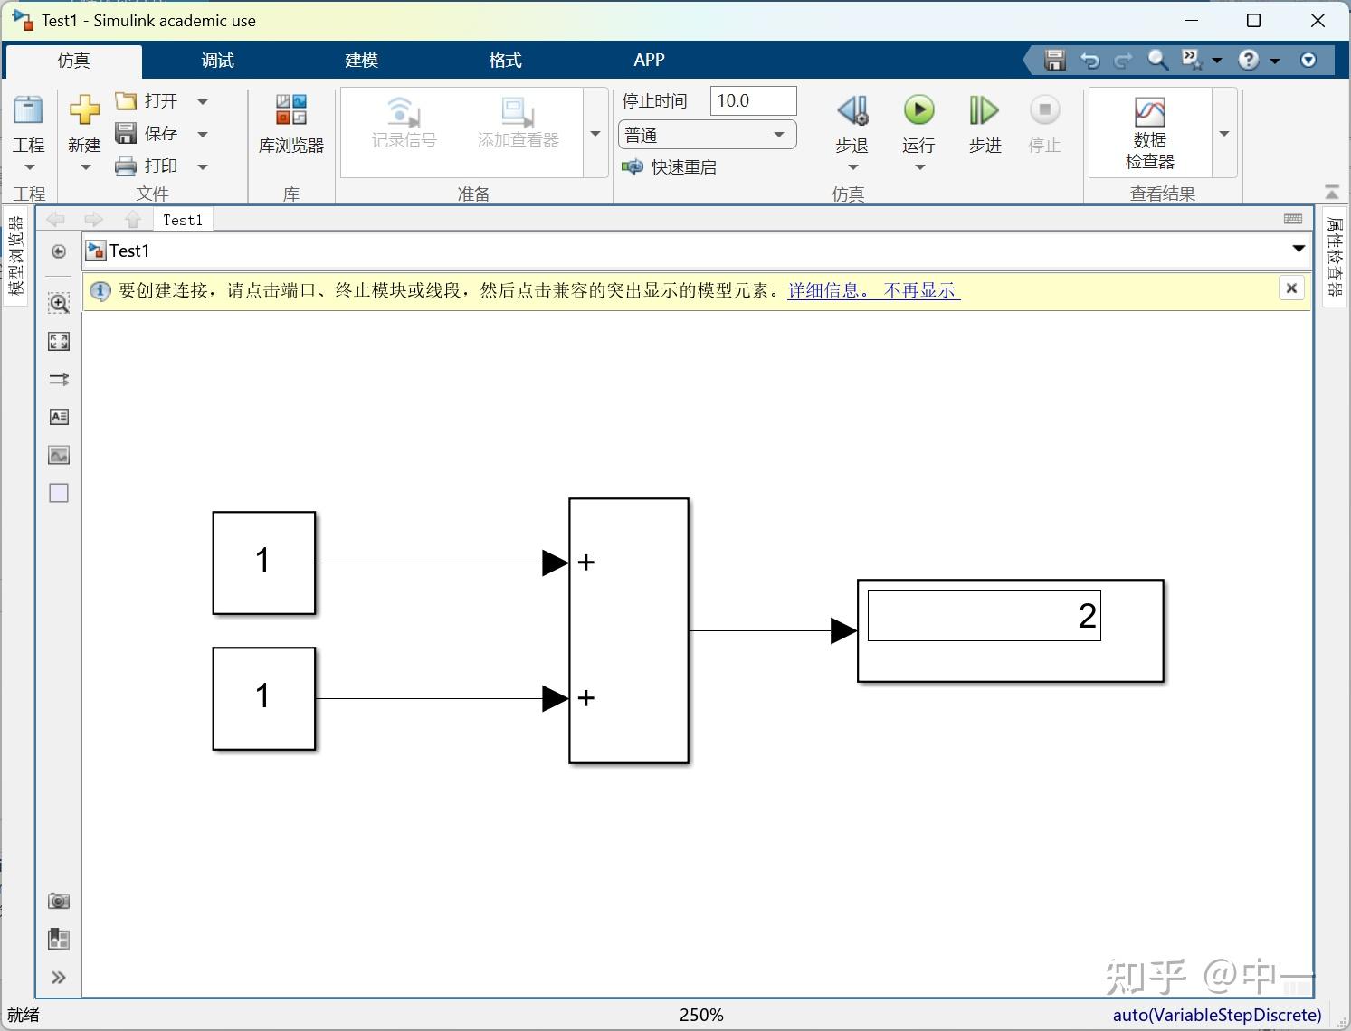Switch to the 格式 (Format) tab
Image resolution: width=1351 pixels, height=1031 pixels.
pos(505,61)
